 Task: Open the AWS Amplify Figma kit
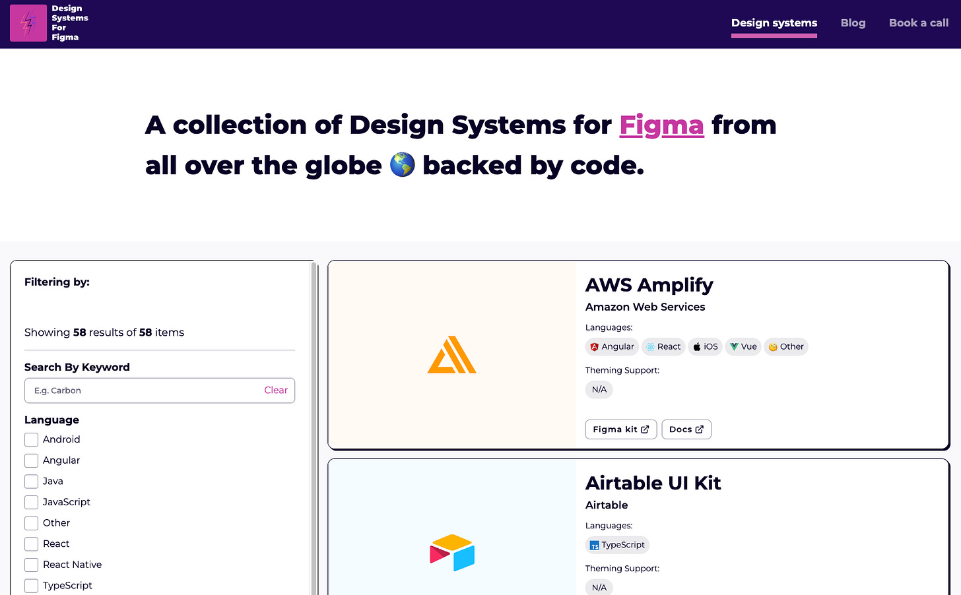coord(621,429)
